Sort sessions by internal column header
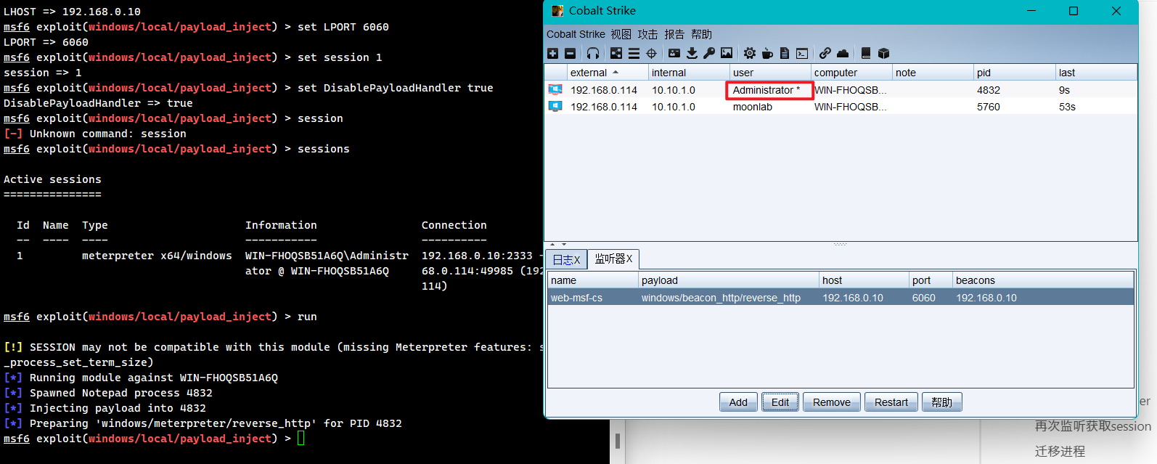 click(x=689, y=73)
